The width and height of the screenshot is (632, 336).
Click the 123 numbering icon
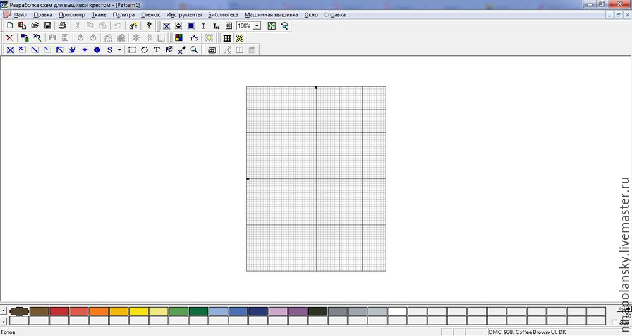[194, 38]
